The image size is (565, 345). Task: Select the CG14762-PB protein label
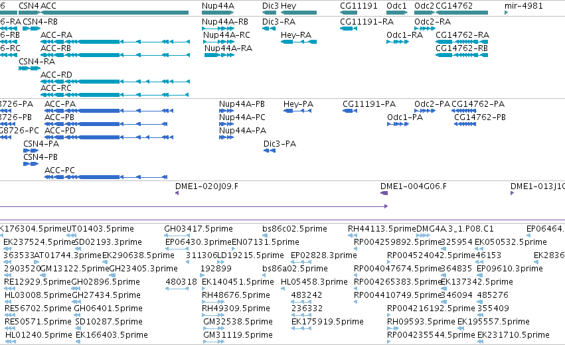480,117
